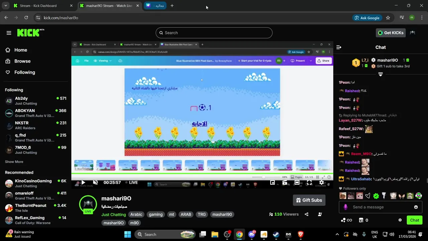This screenshot has height=241, width=428.
Task: Open video player settings gear
Action: click(321, 182)
